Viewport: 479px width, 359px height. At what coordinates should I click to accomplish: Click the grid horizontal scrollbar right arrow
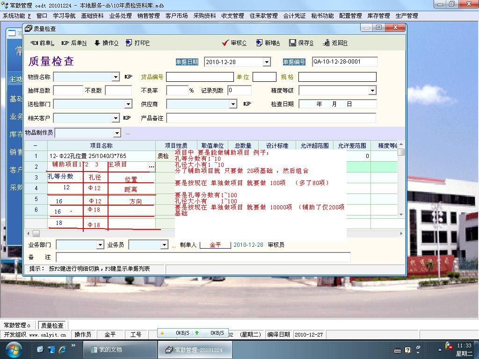(401, 233)
